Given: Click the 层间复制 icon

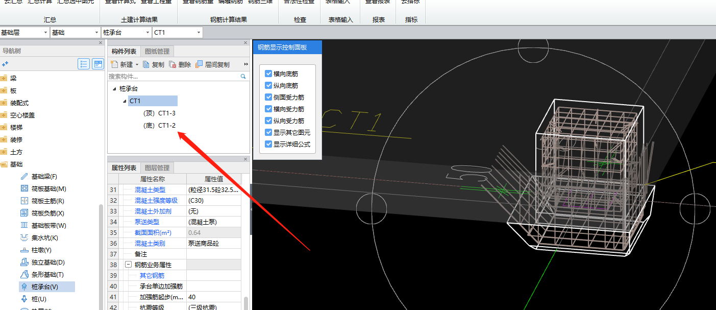Looking at the screenshot, I should pyautogui.click(x=199, y=64).
